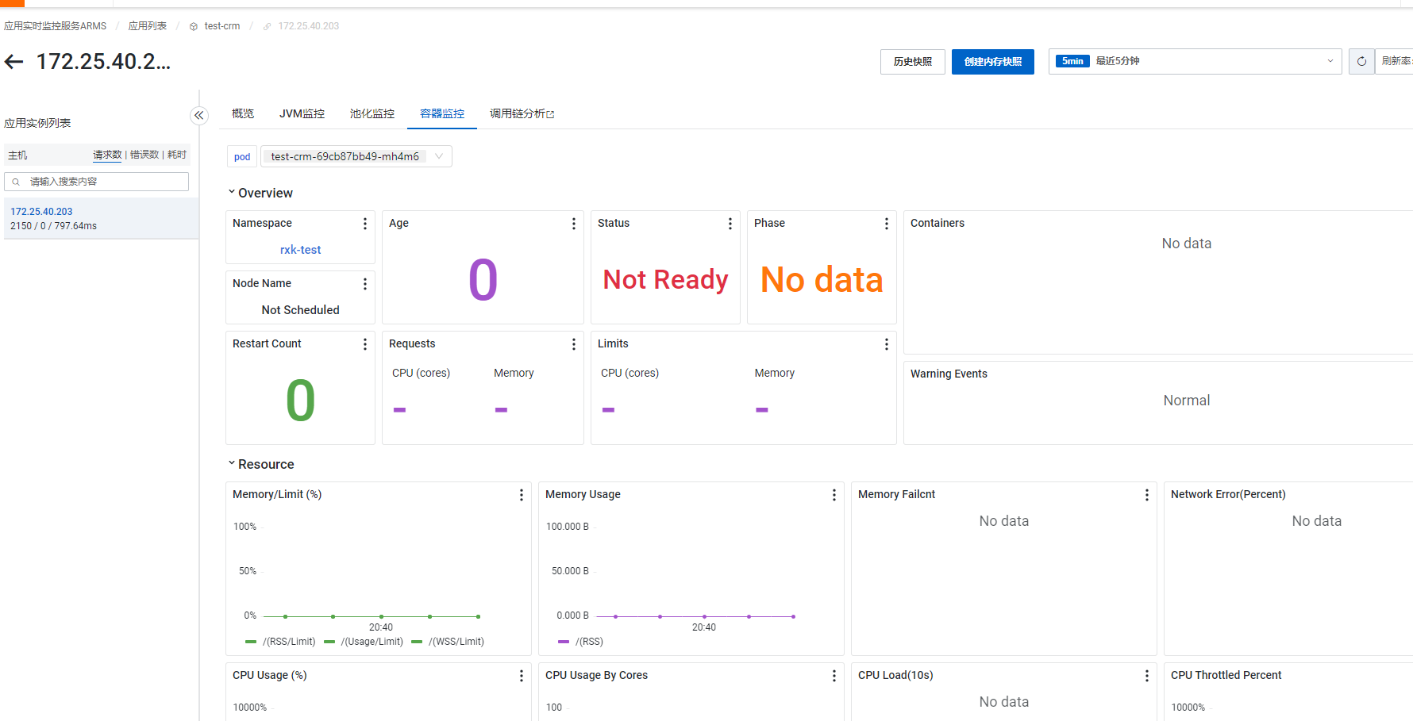
Task: Click the instance search input field
Action: [97, 182]
